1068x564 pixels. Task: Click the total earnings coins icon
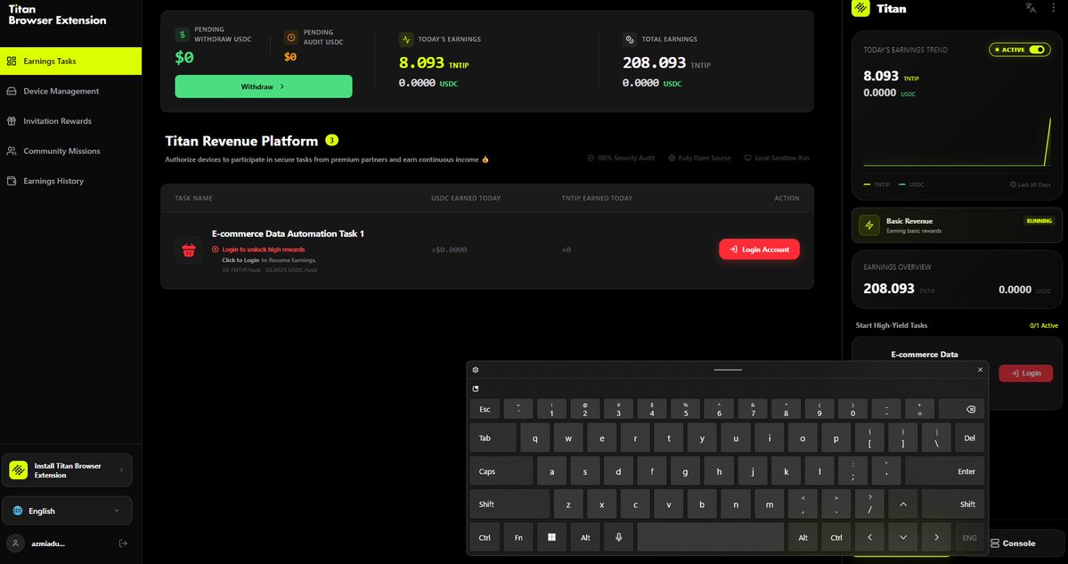tap(630, 39)
